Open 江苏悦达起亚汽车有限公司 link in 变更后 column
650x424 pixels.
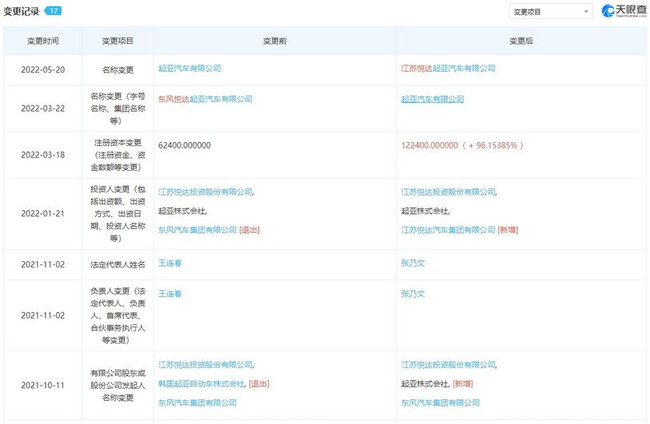click(448, 69)
